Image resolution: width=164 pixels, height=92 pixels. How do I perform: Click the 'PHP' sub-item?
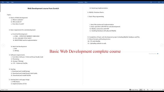pos(16,49)
